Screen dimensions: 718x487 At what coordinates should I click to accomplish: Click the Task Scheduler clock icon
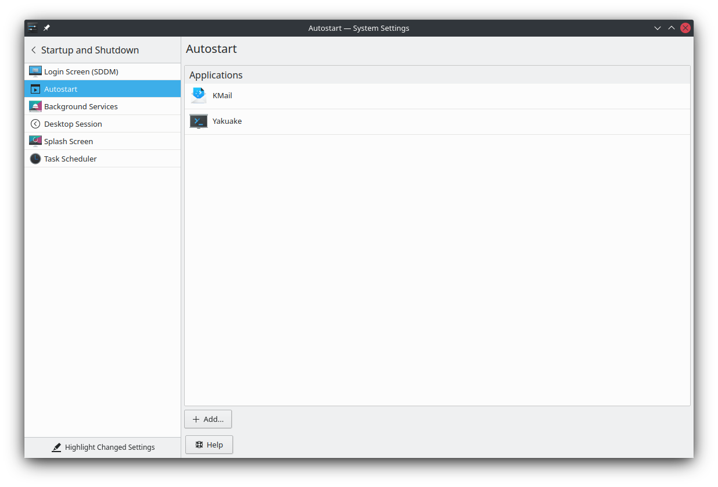35,159
